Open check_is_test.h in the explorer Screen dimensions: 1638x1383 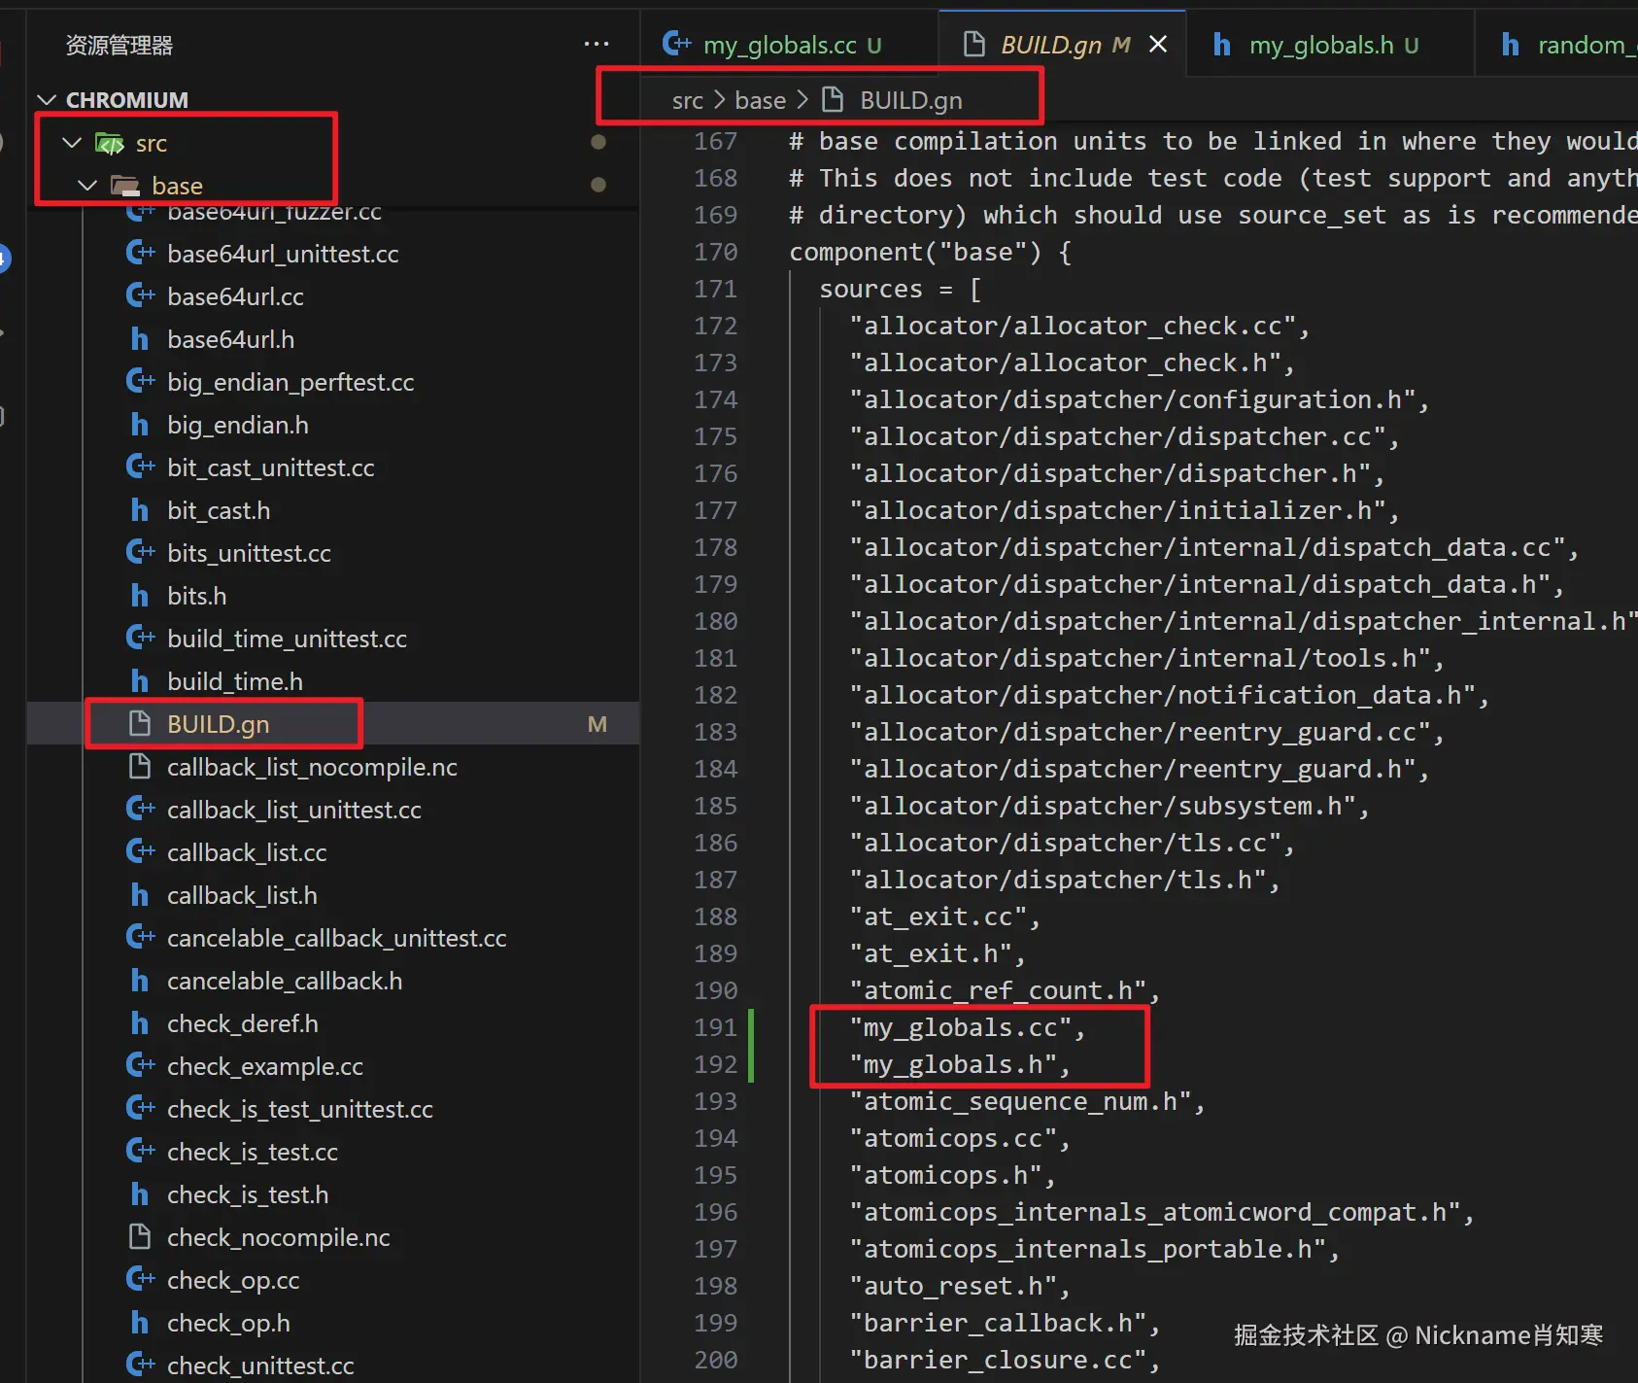tap(248, 1194)
